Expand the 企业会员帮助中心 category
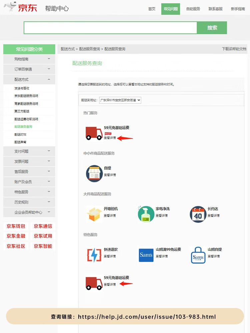 tap(29, 212)
